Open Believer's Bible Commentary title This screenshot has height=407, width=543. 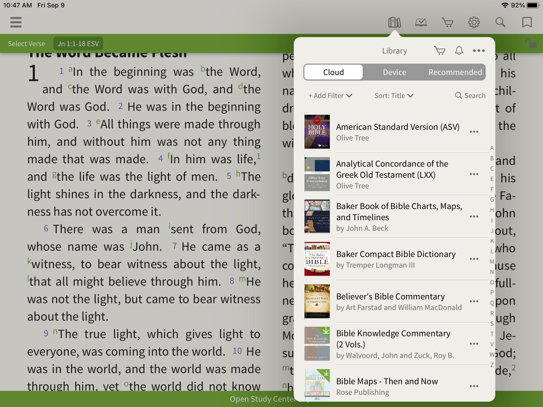(x=391, y=297)
